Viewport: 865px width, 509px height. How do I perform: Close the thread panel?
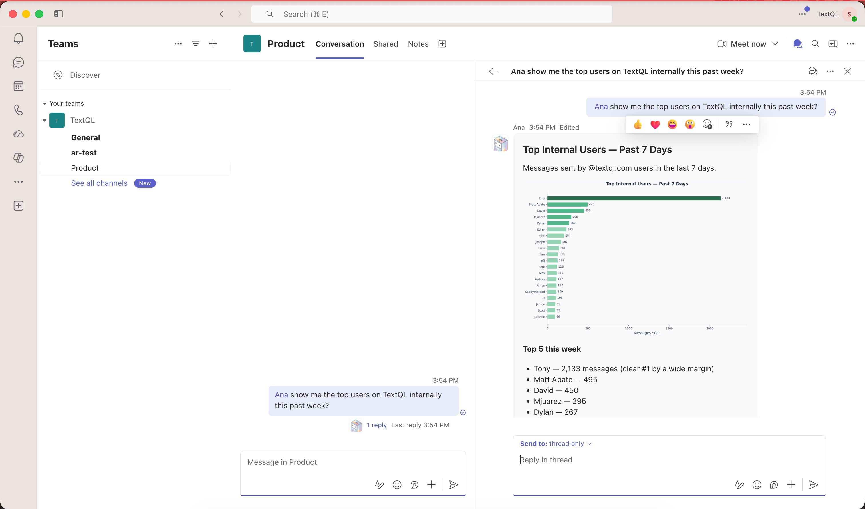(848, 71)
